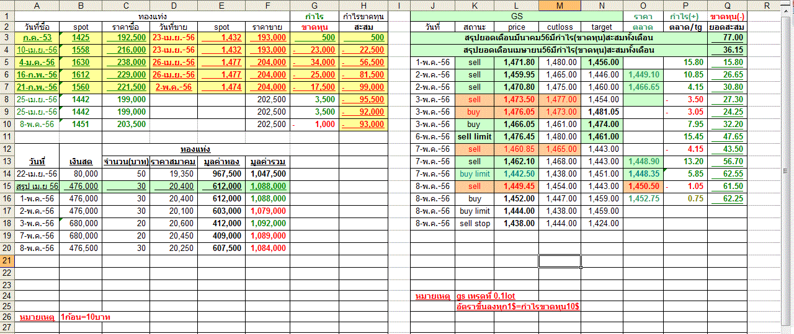Click the target header cell
The height and width of the screenshot is (334, 794).
pos(602,27)
